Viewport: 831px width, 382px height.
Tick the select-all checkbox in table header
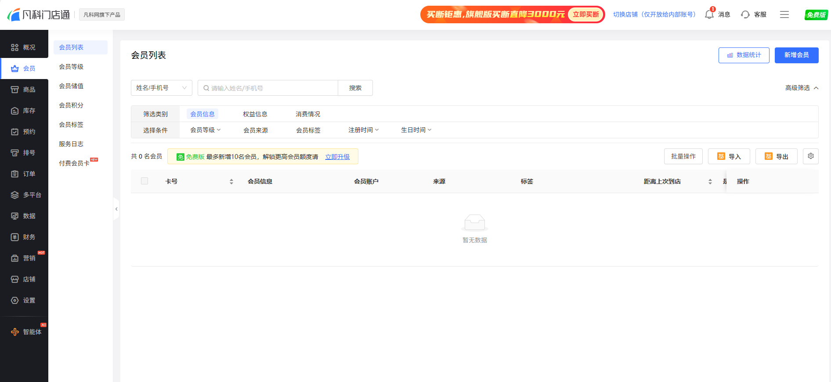(145, 181)
